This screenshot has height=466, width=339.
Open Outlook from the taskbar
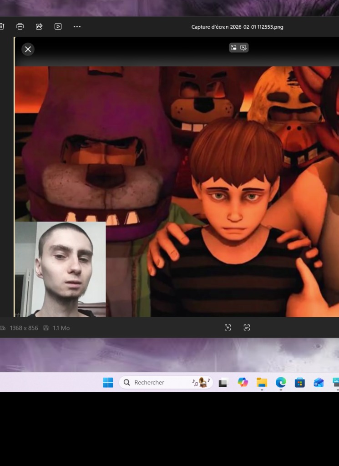pyautogui.click(x=319, y=382)
